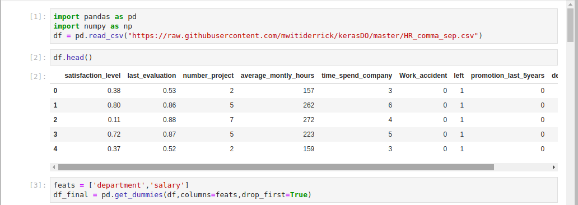The image size is (578, 205).
Task: Click the feats list assignment line
Action: click(x=121, y=185)
